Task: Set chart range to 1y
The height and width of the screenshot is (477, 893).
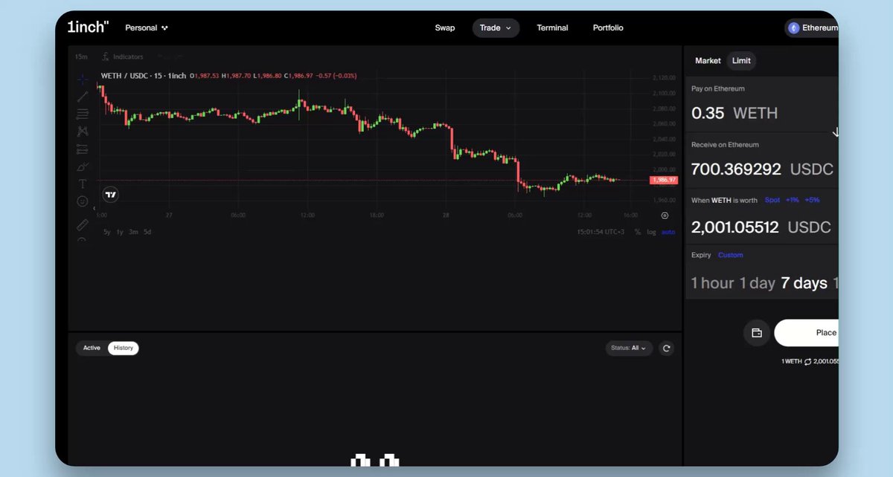Action: [x=120, y=232]
